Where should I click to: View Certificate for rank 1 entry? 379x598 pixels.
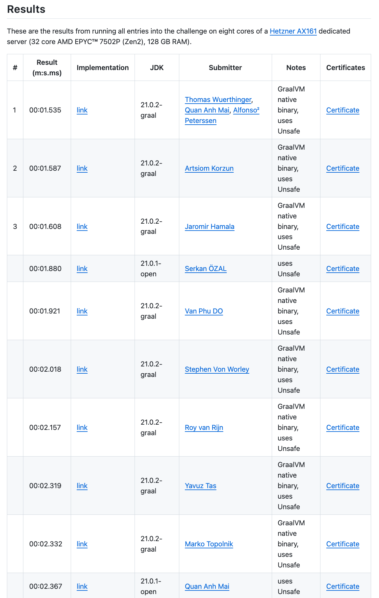342,110
